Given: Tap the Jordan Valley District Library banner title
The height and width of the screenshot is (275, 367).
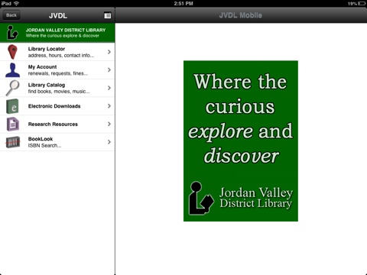Looking at the screenshot, I should 66,30.
